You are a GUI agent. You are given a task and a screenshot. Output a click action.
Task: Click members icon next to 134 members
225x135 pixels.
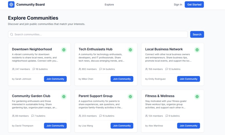click(x=147, y=116)
